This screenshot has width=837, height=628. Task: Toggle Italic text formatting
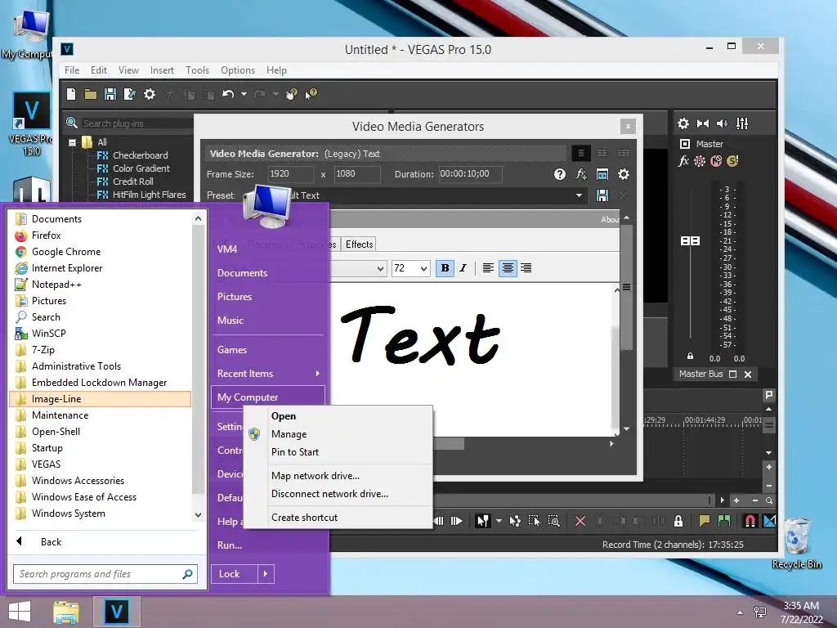463,268
